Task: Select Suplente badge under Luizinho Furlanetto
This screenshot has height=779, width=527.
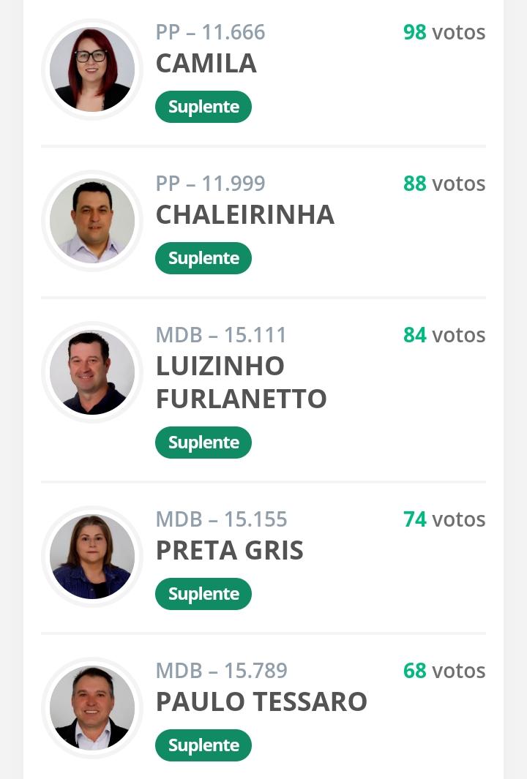Action: click(203, 443)
